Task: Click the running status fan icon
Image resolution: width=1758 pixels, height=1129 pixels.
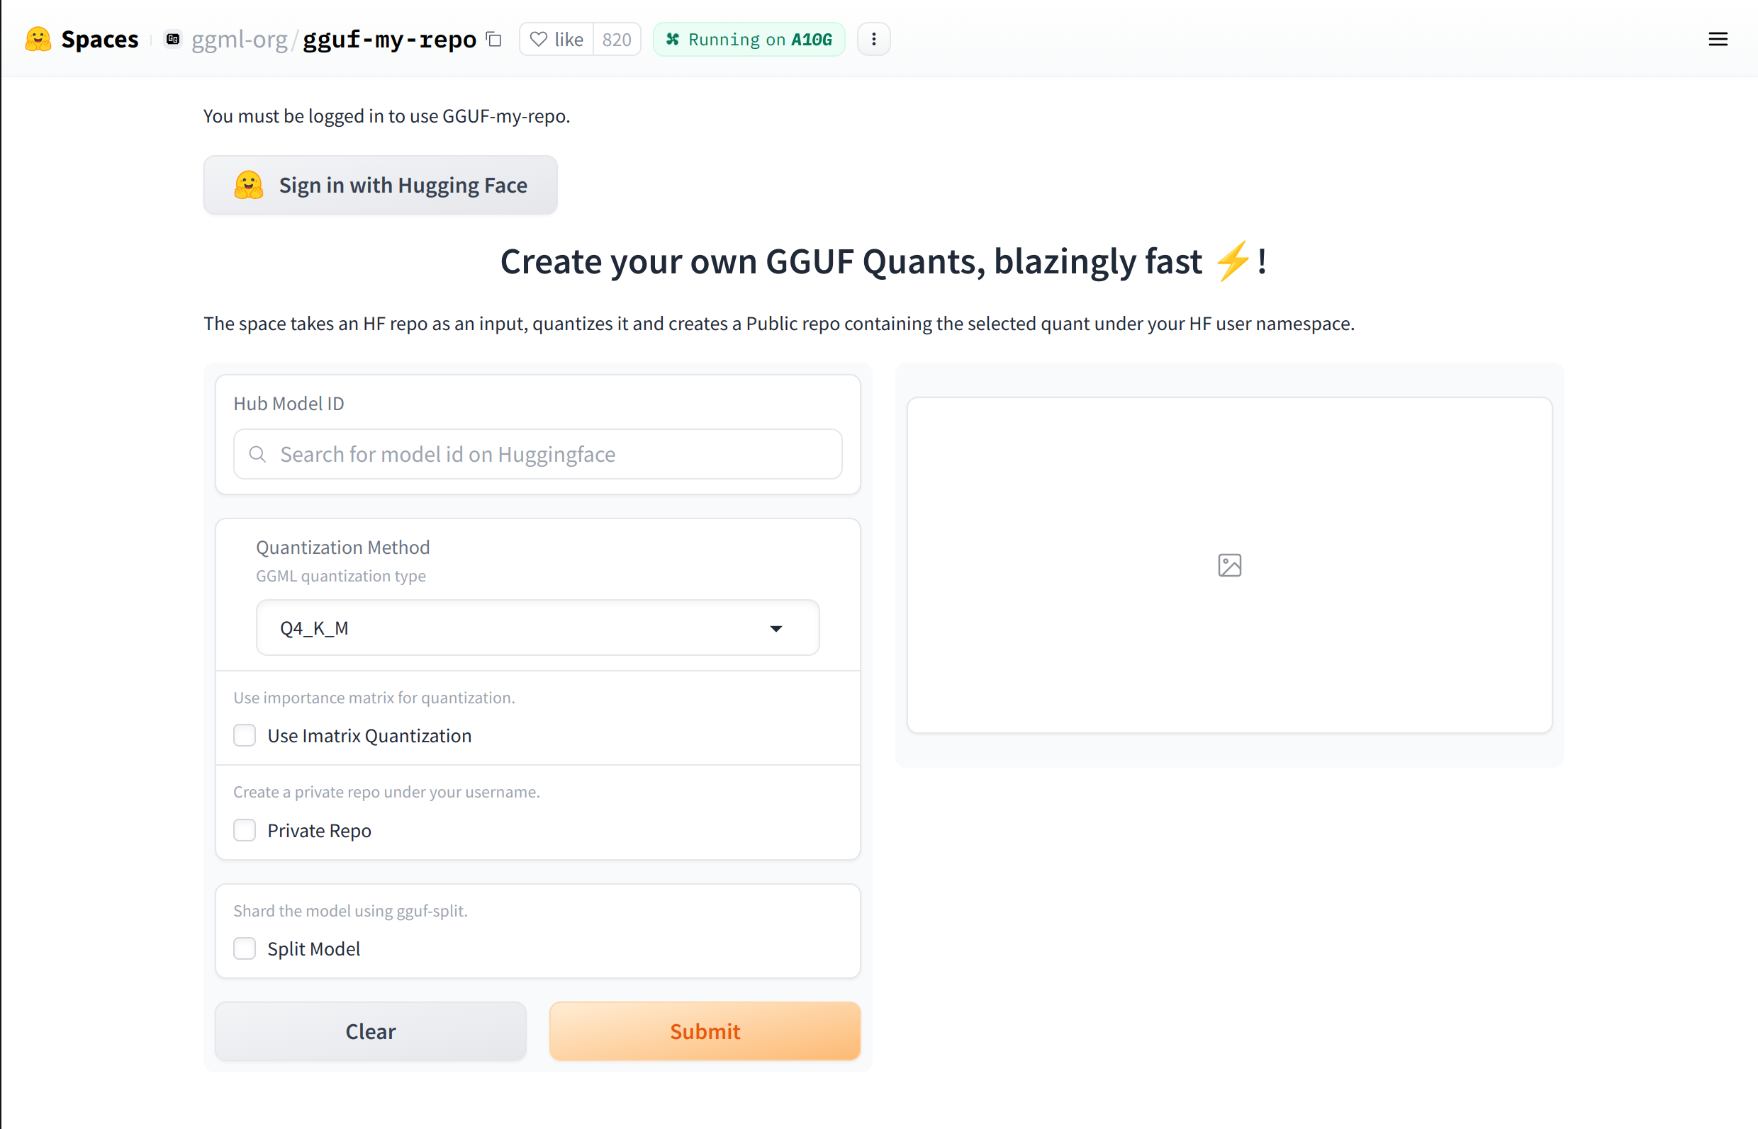Action: tap(673, 39)
